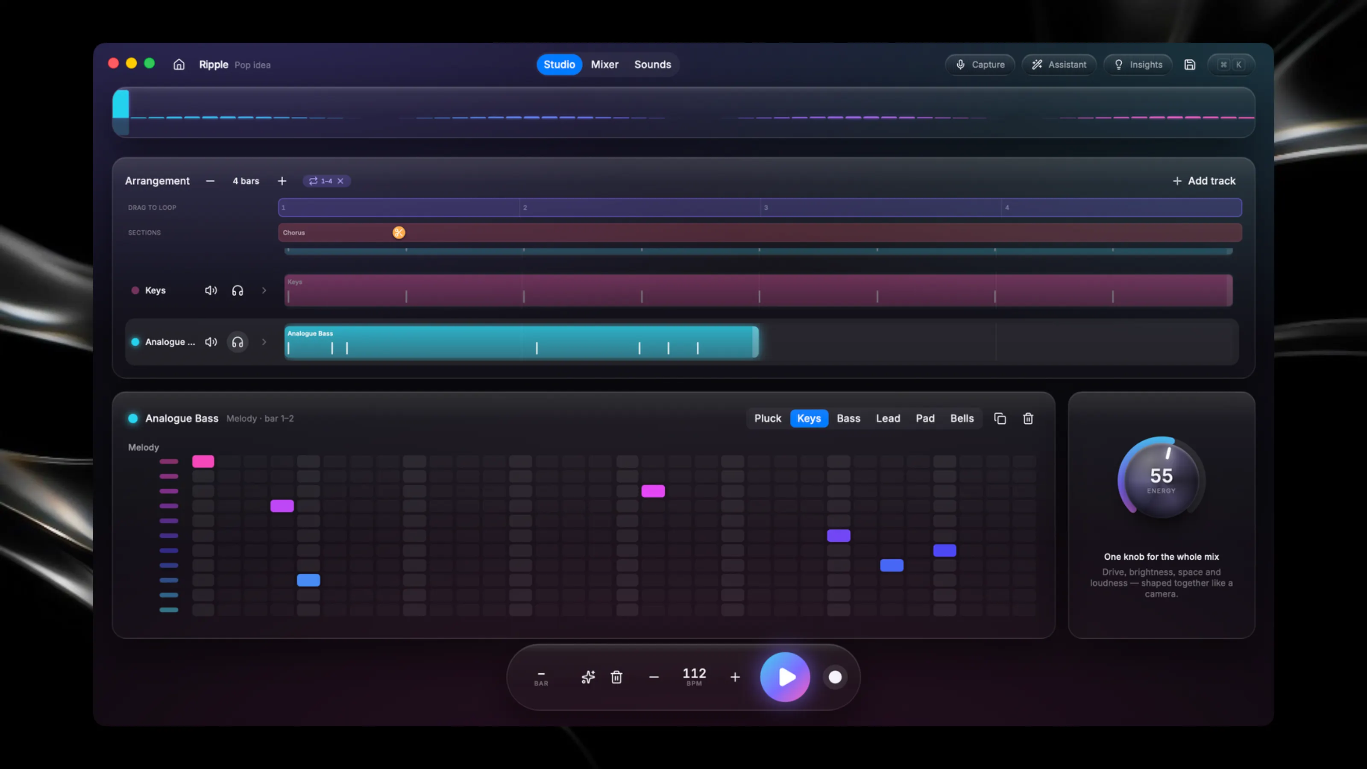Click the Analogue Bass track color dot

pos(135,342)
